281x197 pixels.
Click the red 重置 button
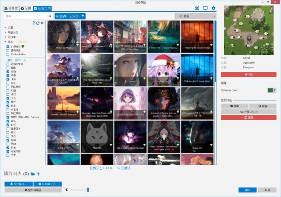(249, 117)
